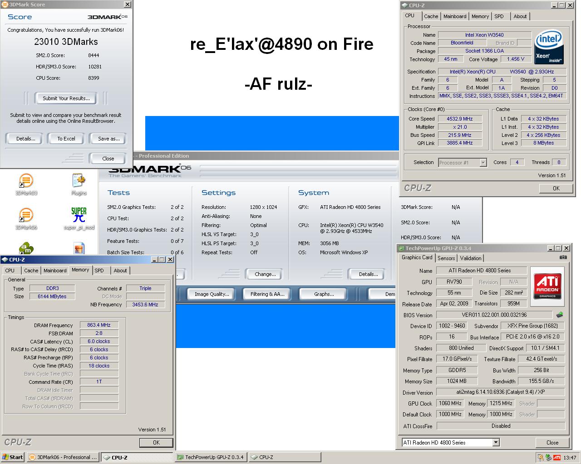Export results with To Excel button
Viewport: 581px width, 464px height.
tap(66, 139)
